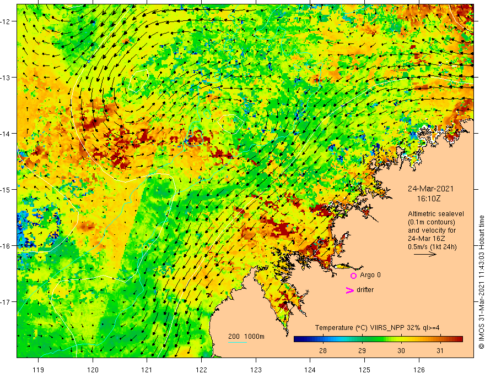This screenshot has height=374, width=485.
Task: Click the 200 1000m depth label
Action: coord(246,337)
